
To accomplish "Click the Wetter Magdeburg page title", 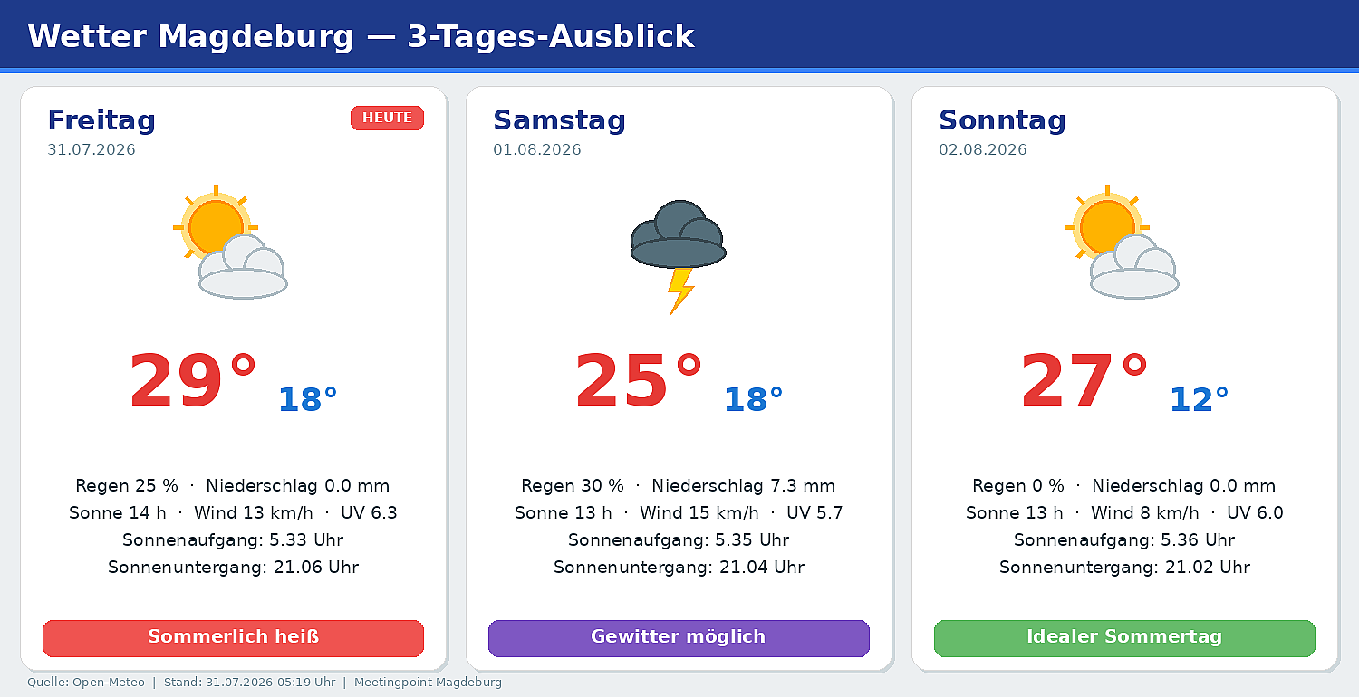I will click(x=361, y=36).
